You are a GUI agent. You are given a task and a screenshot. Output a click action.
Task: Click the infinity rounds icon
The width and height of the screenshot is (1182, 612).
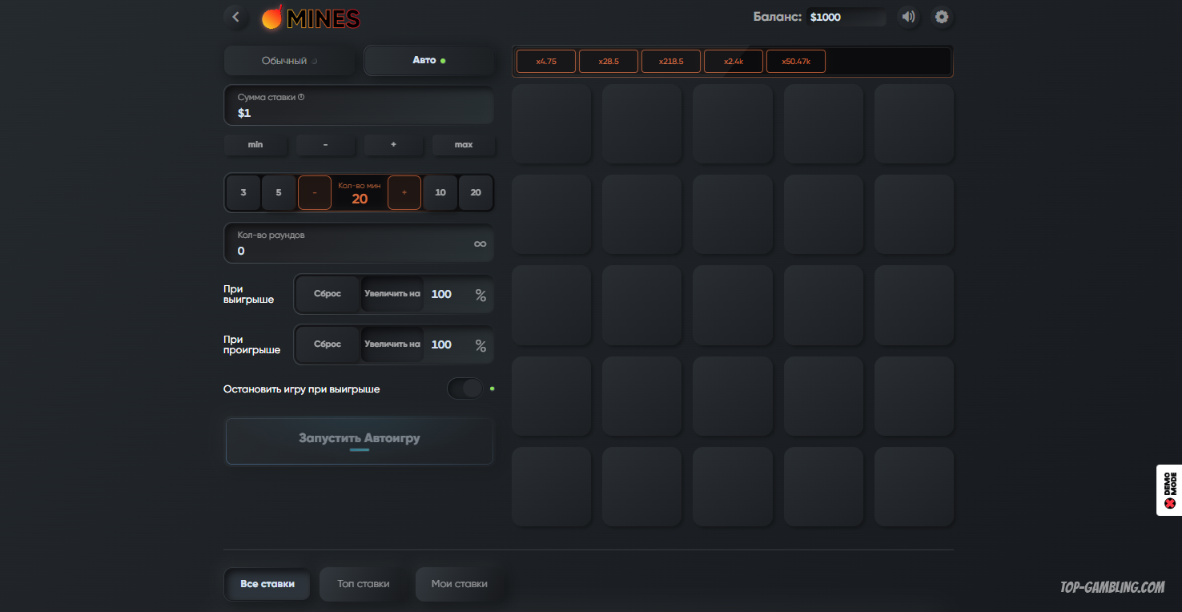point(480,244)
